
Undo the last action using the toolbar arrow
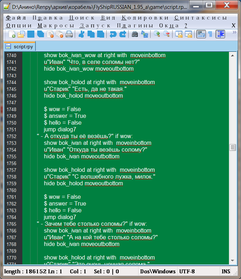(113, 34)
